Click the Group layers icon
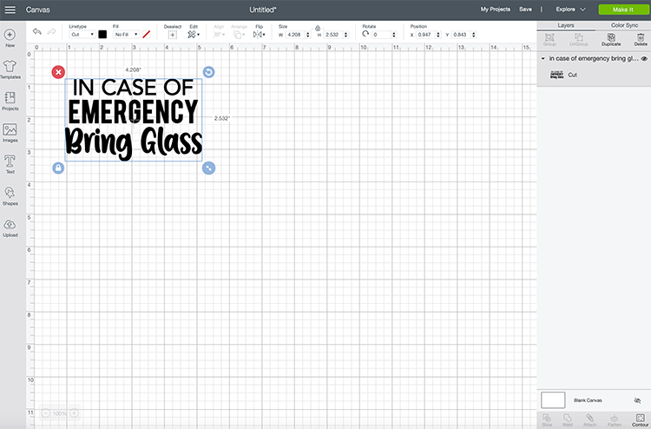This screenshot has width=651, height=429. [x=549, y=40]
